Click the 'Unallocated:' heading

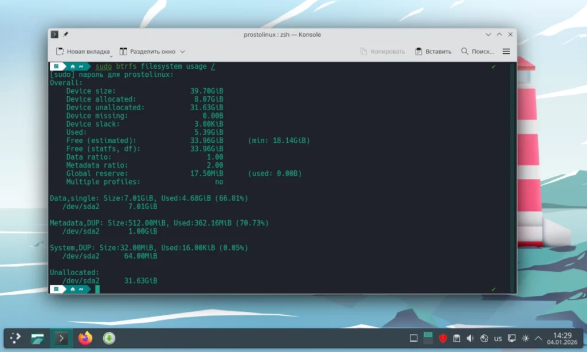pos(75,272)
